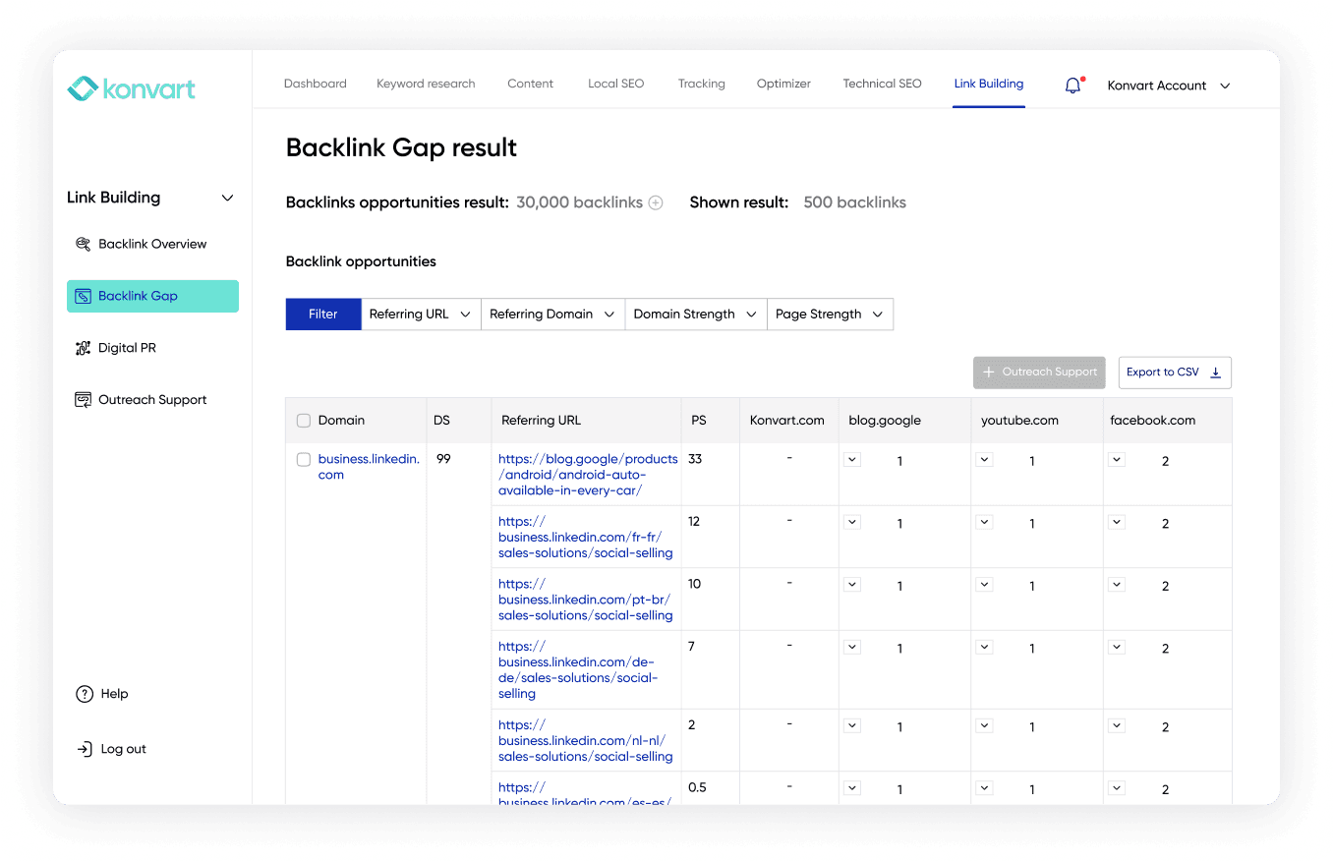Click Export to CSV
1333x861 pixels.
point(1175,372)
